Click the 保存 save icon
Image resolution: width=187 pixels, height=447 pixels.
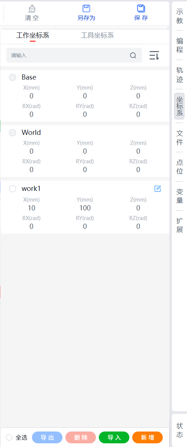point(141,8)
